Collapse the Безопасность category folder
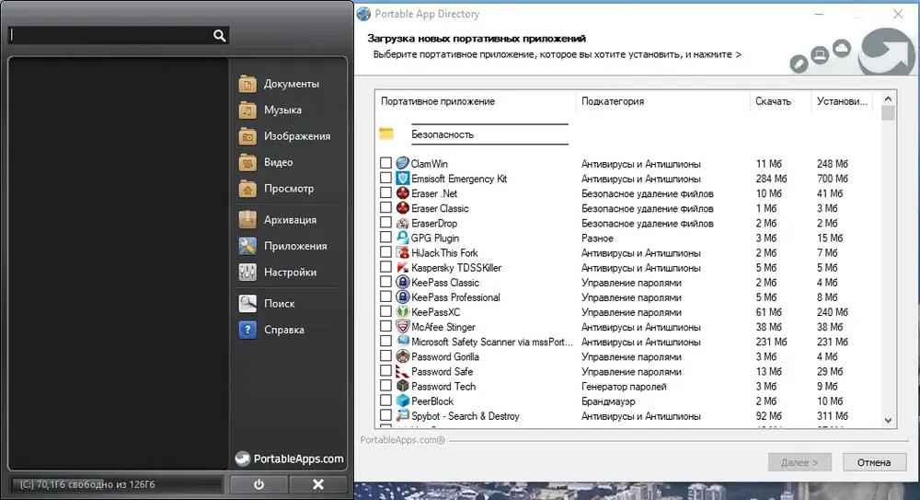This screenshot has width=920, height=500. tap(386, 134)
